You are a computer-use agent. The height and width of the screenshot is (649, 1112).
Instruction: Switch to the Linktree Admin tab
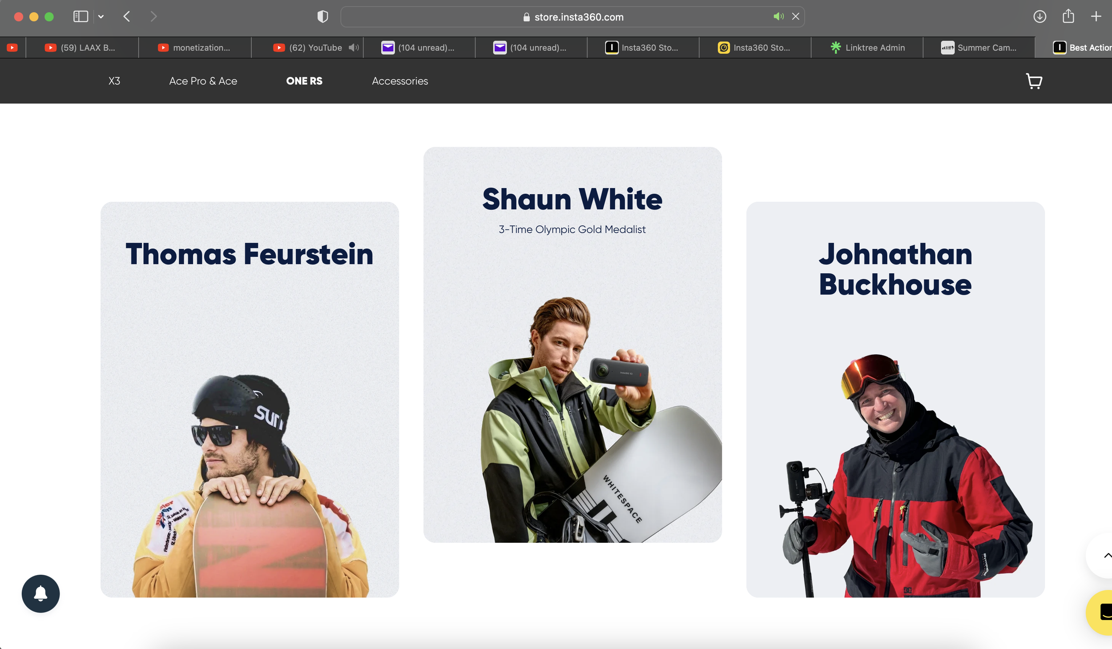point(867,48)
